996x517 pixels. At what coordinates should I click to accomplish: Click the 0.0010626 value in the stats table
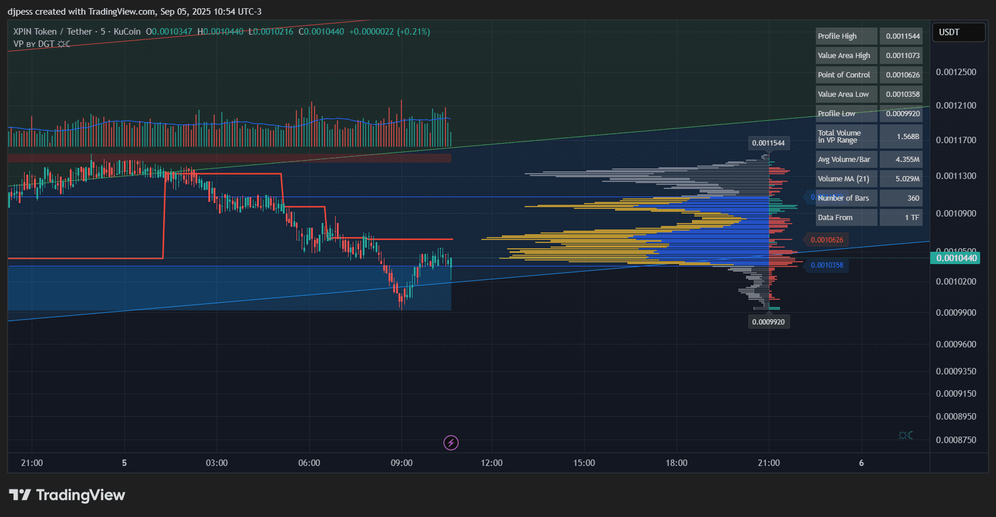pyautogui.click(x=901, y=75)
